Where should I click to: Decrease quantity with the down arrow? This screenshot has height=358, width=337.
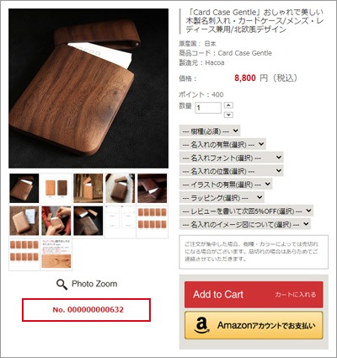click(229, 115)
